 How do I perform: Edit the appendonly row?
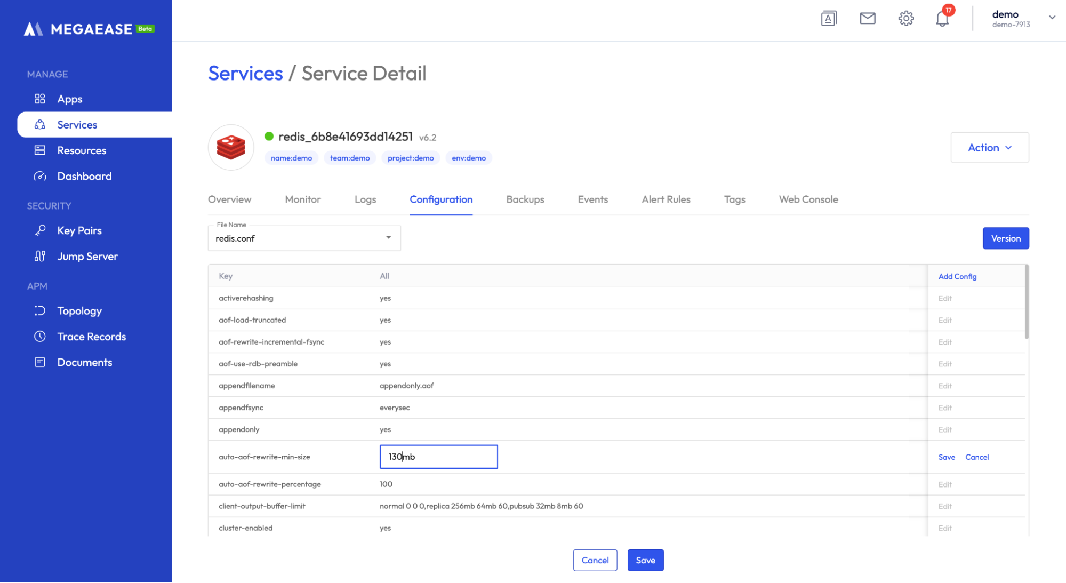click(945, 429)
